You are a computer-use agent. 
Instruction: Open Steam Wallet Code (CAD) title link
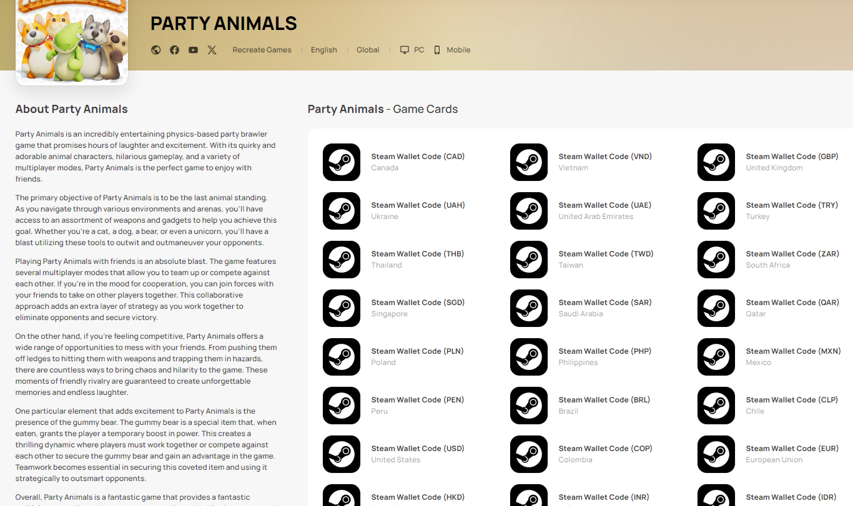coord(418,157)
